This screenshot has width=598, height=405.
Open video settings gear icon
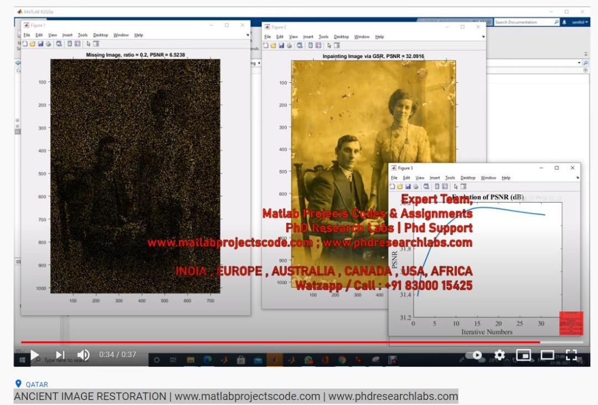499,355
